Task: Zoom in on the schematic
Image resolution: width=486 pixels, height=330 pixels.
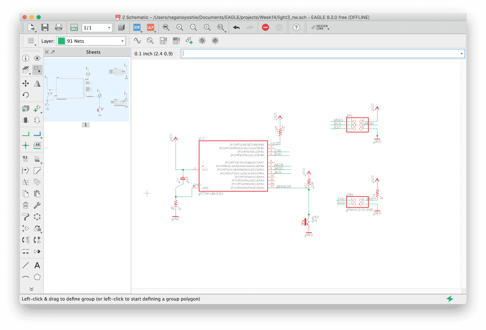Action: [x=180, y=27]
